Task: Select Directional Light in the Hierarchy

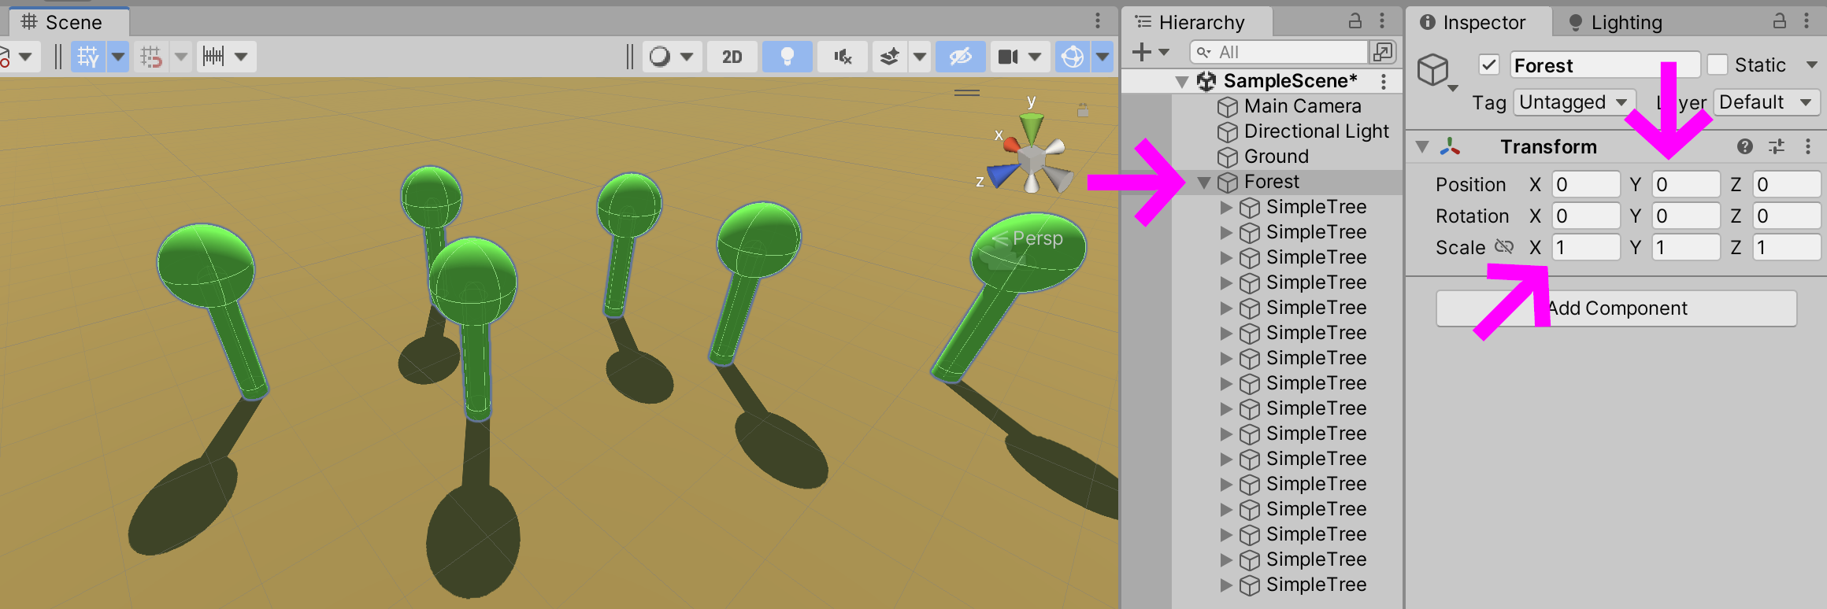Action: click(x=1315, y=131)
